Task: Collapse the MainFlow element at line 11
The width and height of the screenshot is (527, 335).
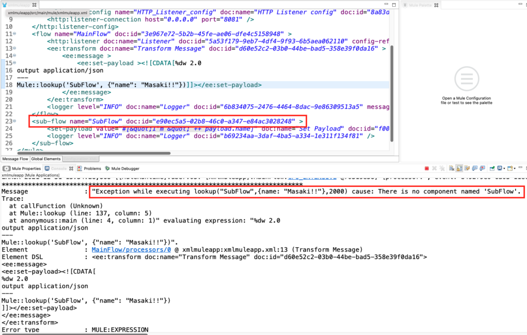Action: tap(14, 34)
